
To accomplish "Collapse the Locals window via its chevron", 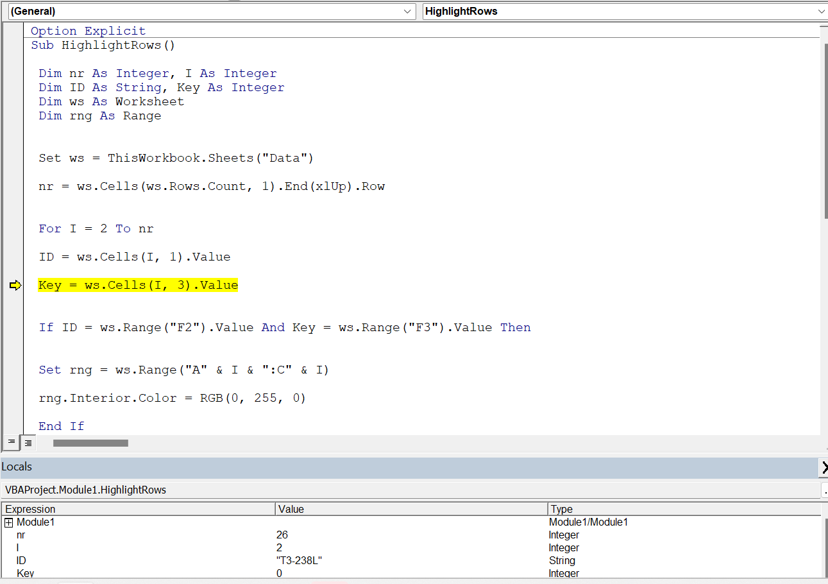I will click(824, 467).
